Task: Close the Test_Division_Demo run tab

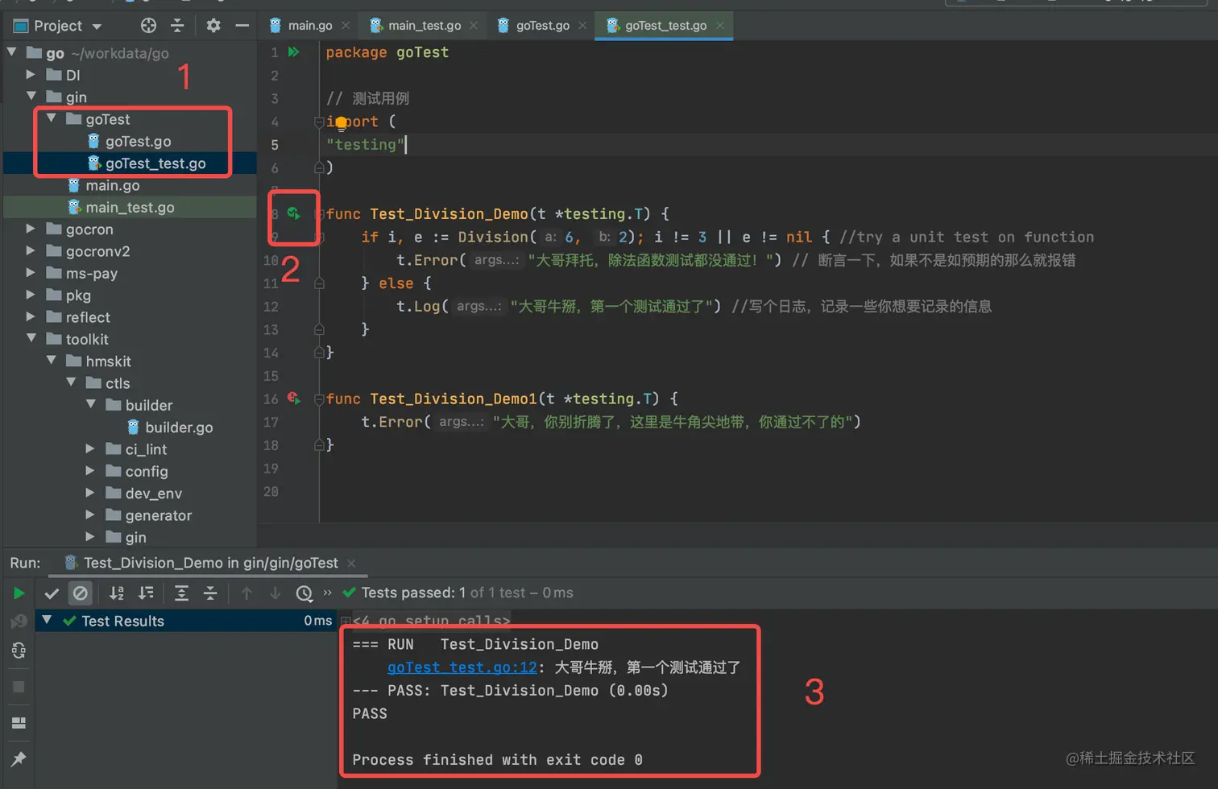Action: [351, 563]
